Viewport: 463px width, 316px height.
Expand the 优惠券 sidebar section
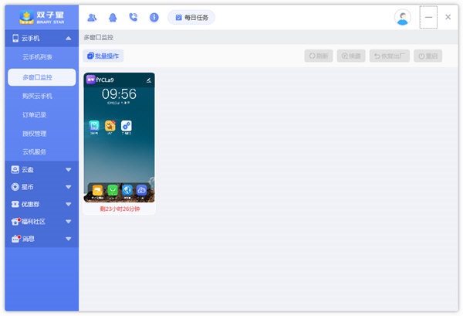tap(68, 204)
